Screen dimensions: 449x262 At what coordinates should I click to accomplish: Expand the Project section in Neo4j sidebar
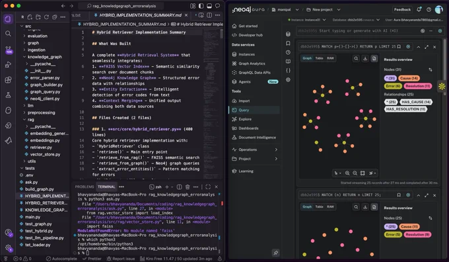pos(255,159)
